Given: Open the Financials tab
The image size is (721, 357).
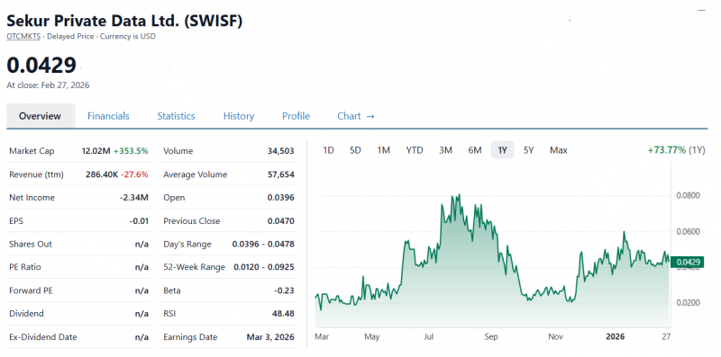Looking at the screenshot, I should 108,116.
